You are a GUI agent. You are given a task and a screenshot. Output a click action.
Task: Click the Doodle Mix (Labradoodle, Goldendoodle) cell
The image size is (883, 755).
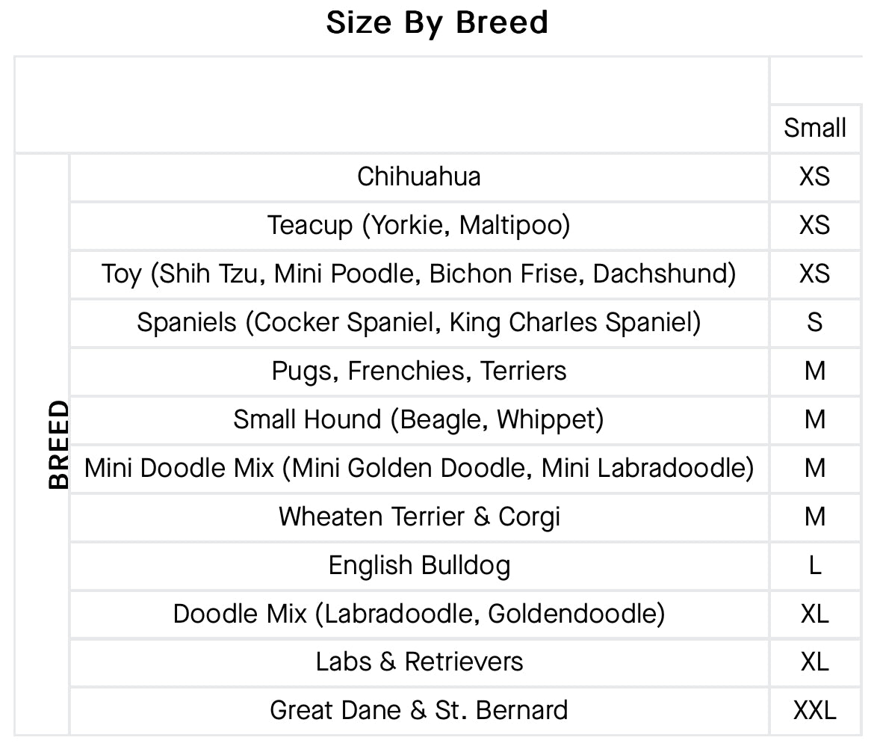(x=418, y=614)
